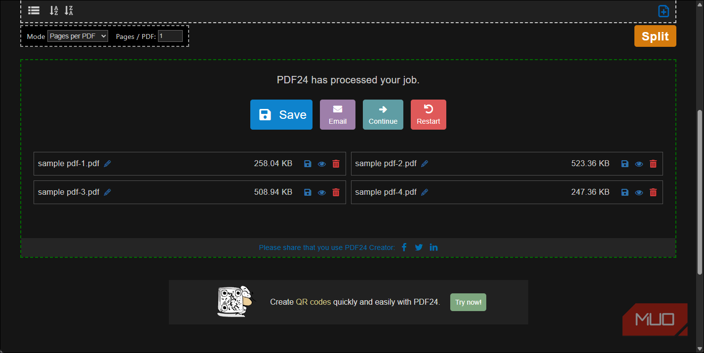Image resolution: width=704 pixels, height=353 pixels.
Task: Click file size '508.94 KB'
Action: point(273,192)
